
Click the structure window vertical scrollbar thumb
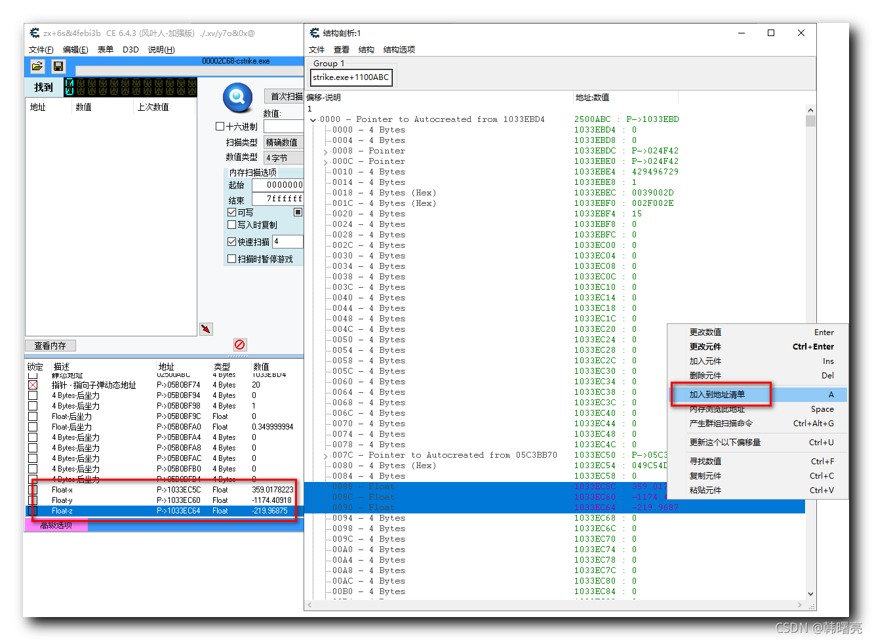pos(810,121)
